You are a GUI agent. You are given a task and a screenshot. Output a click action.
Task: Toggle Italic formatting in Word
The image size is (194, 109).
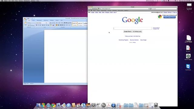pos(38,25)
